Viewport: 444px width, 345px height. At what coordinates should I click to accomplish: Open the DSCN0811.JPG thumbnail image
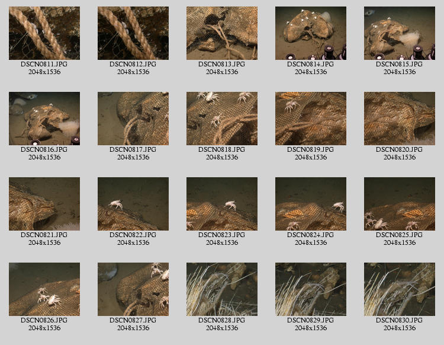click(44, 33)
